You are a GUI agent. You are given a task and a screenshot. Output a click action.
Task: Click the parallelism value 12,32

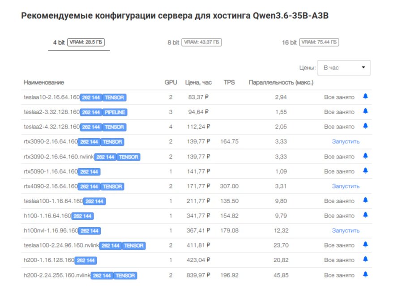point(281,230)
